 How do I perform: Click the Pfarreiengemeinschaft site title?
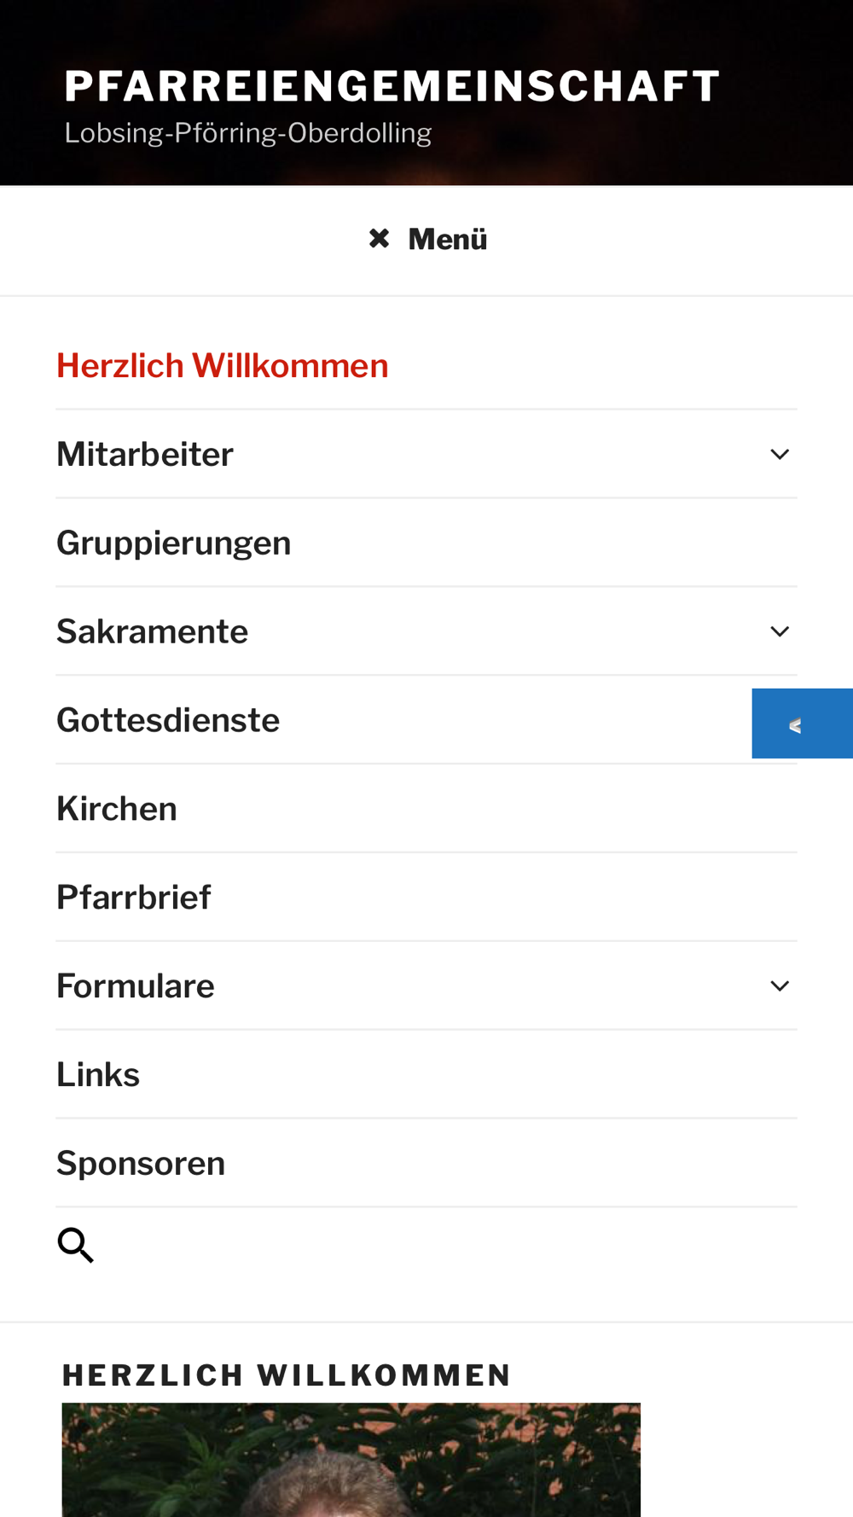[x=392, y=87]
